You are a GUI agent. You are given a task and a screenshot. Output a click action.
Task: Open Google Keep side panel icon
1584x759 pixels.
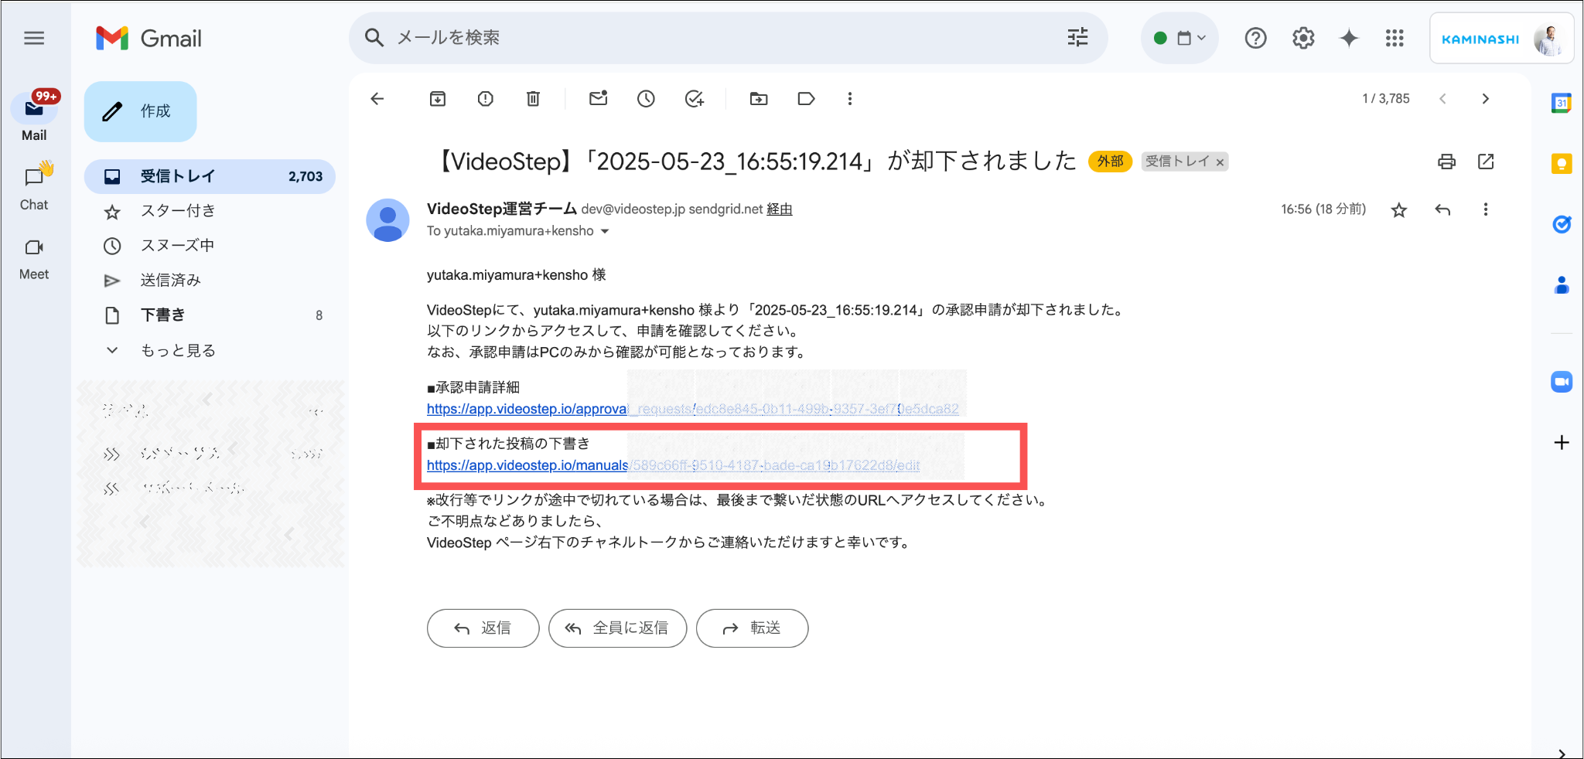1562,164
